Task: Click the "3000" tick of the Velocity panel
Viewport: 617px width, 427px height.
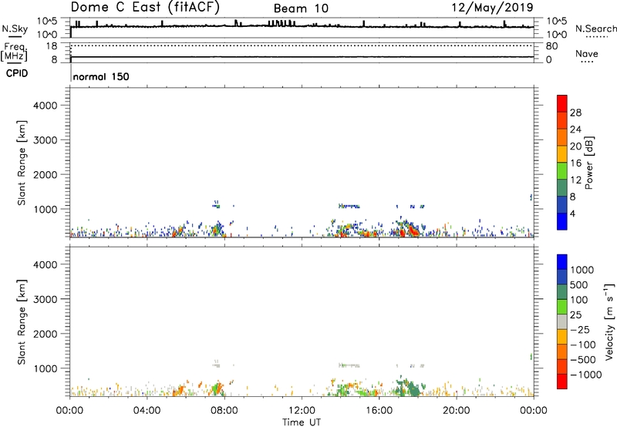Action: tap(46, 299)
